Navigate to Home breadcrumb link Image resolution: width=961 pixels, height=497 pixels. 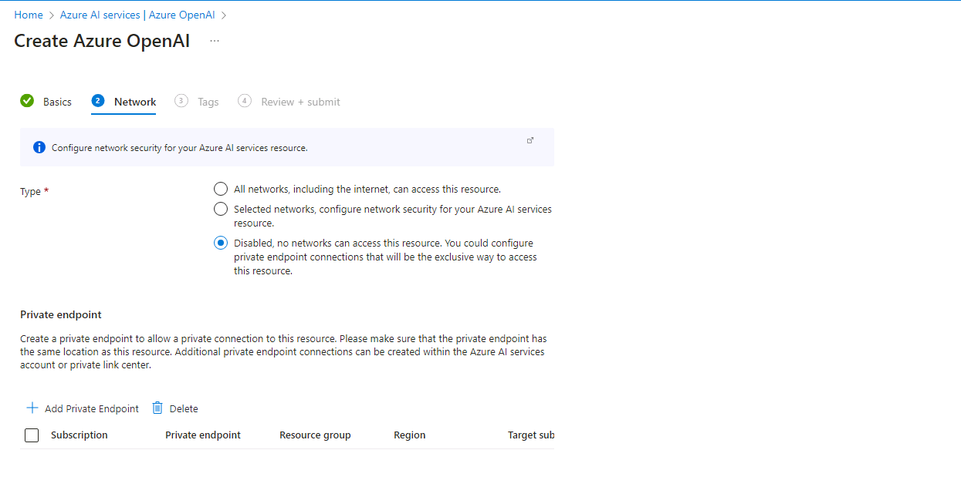pos(29,15)
